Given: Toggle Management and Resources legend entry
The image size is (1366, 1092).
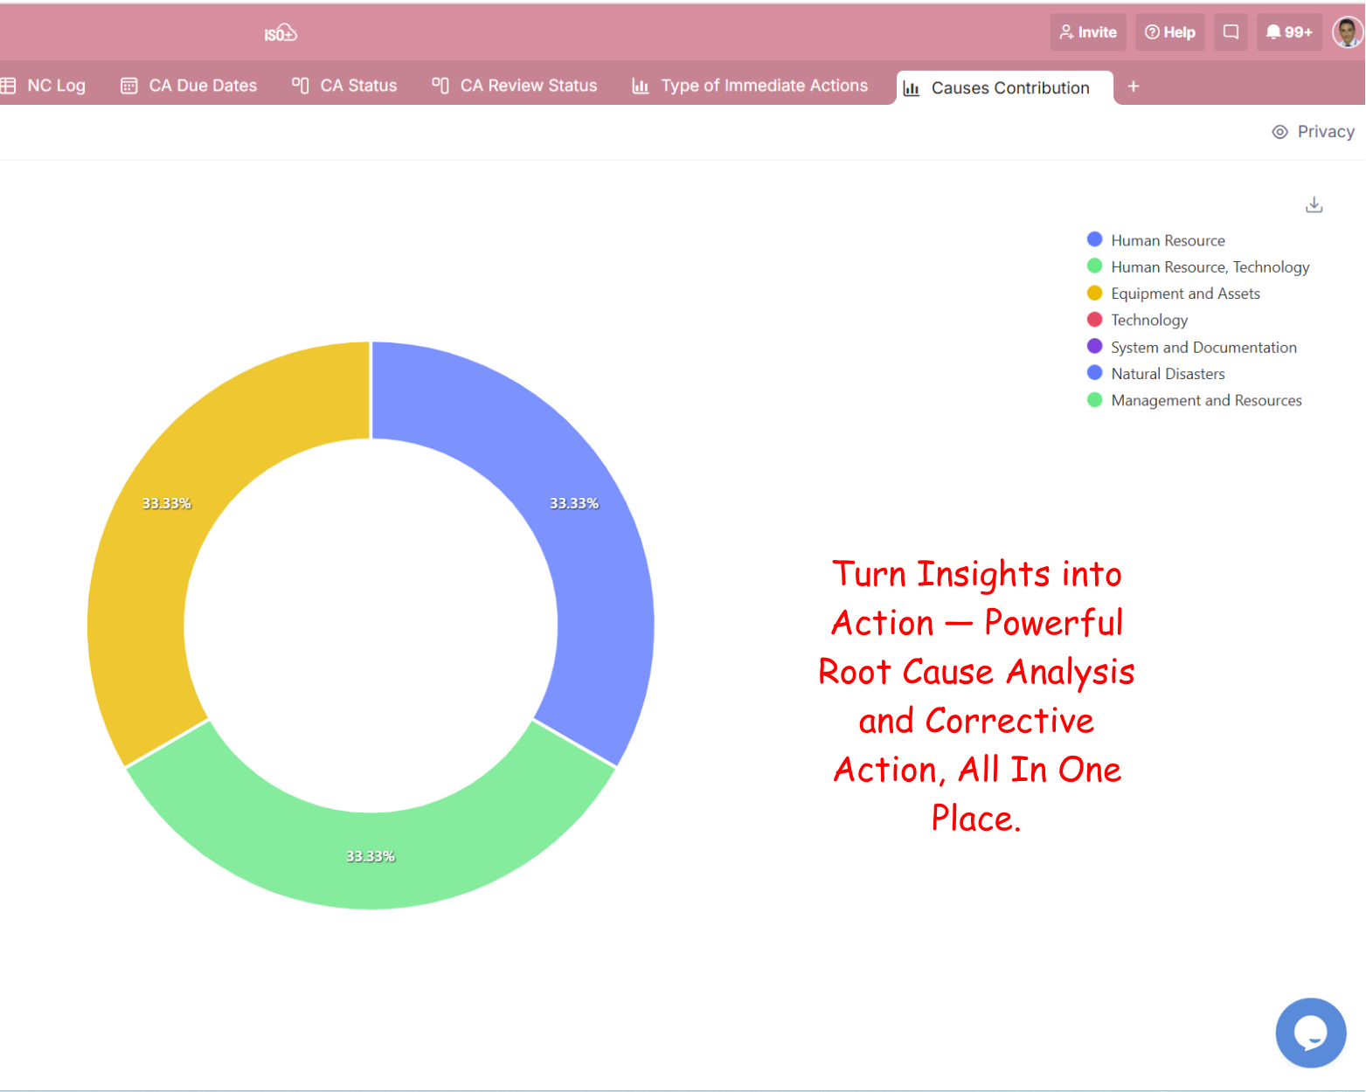Looking at the screenshot, I should click(x=1205, y=401).
